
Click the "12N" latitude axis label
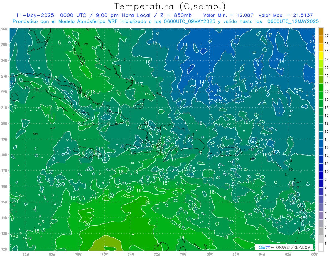[x=4, y=249]
